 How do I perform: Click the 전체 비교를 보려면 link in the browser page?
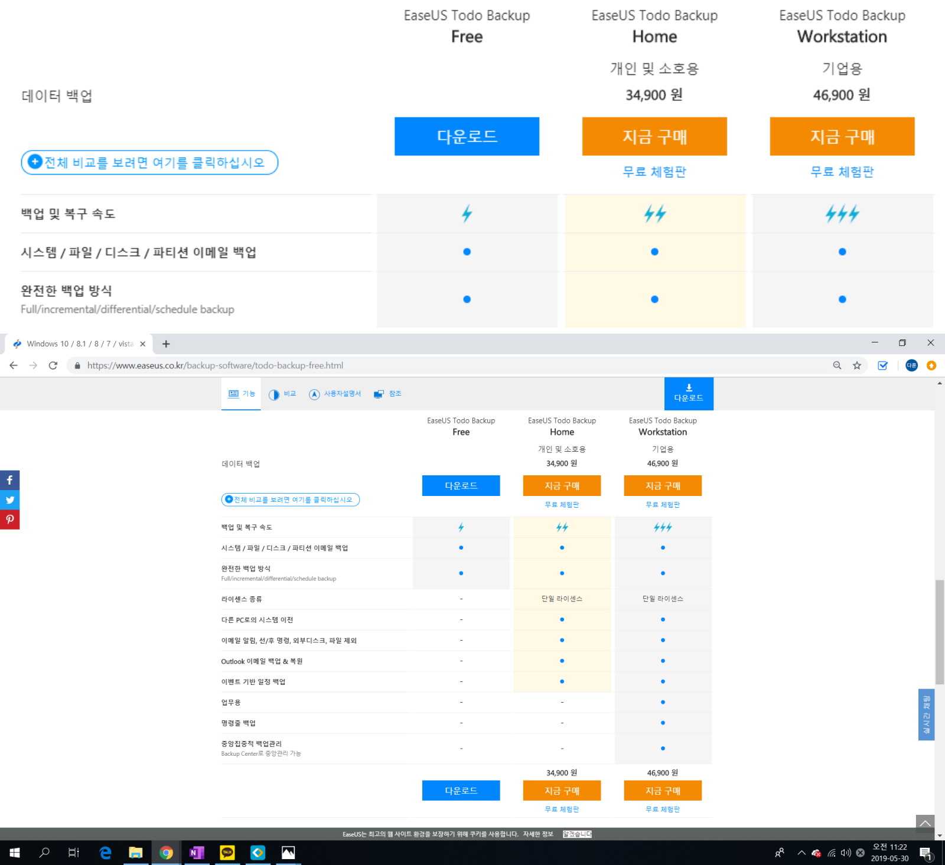click(x=291, y=500)
